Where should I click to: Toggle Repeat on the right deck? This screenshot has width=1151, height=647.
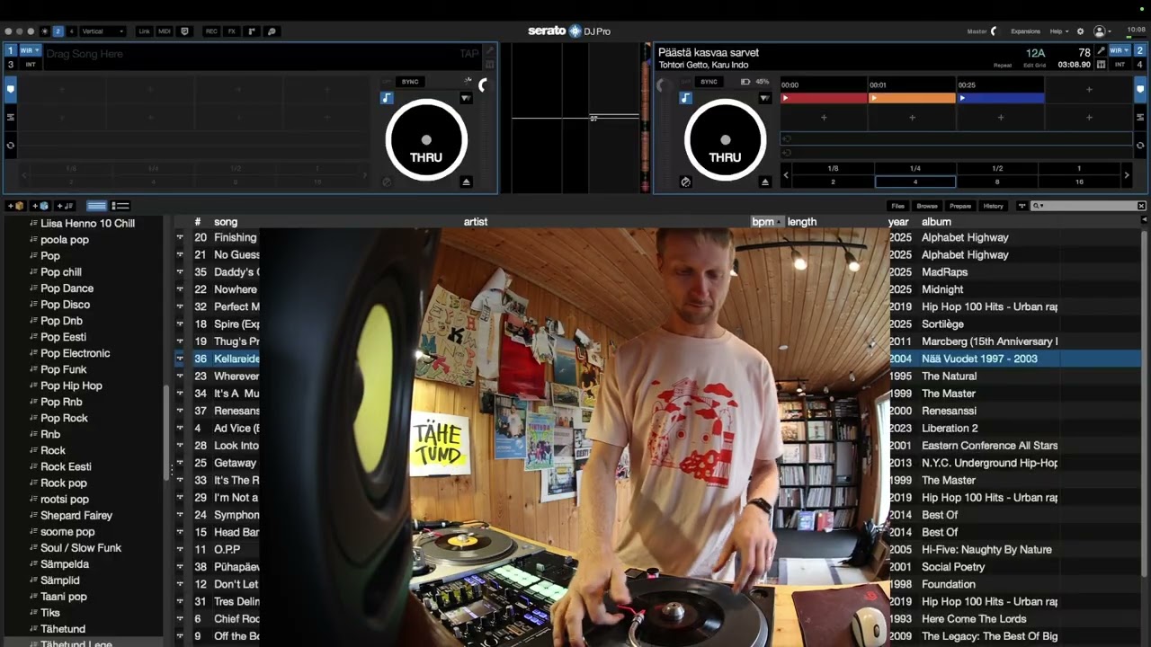pos(1003,66)
